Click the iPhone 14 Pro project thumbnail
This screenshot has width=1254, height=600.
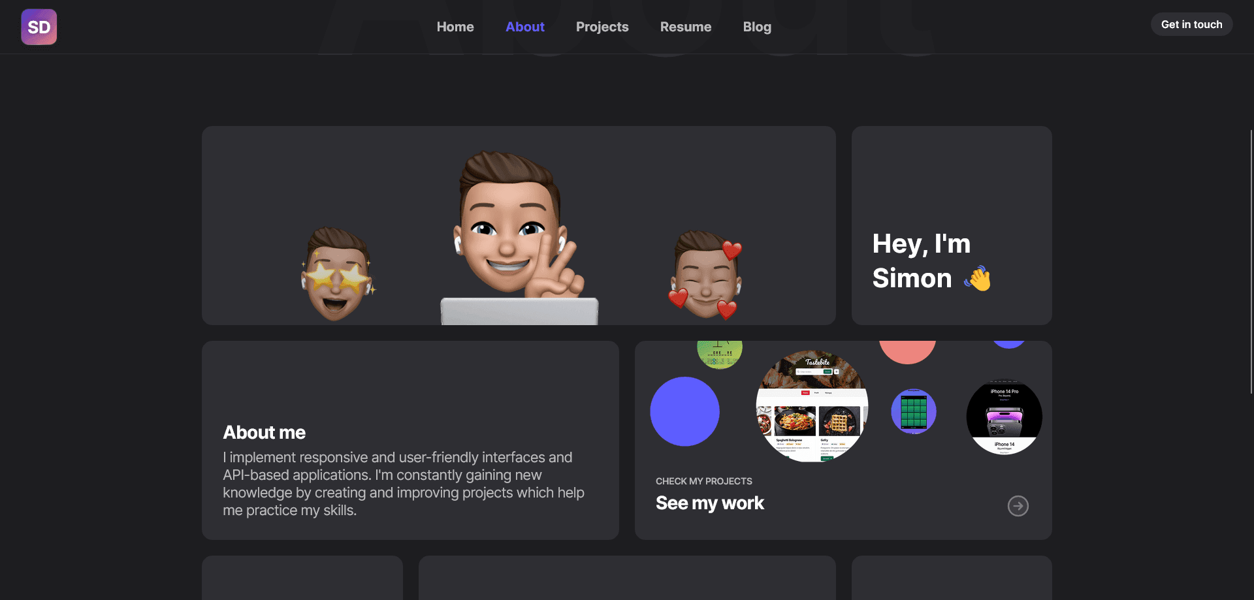tap(1004, 417)
